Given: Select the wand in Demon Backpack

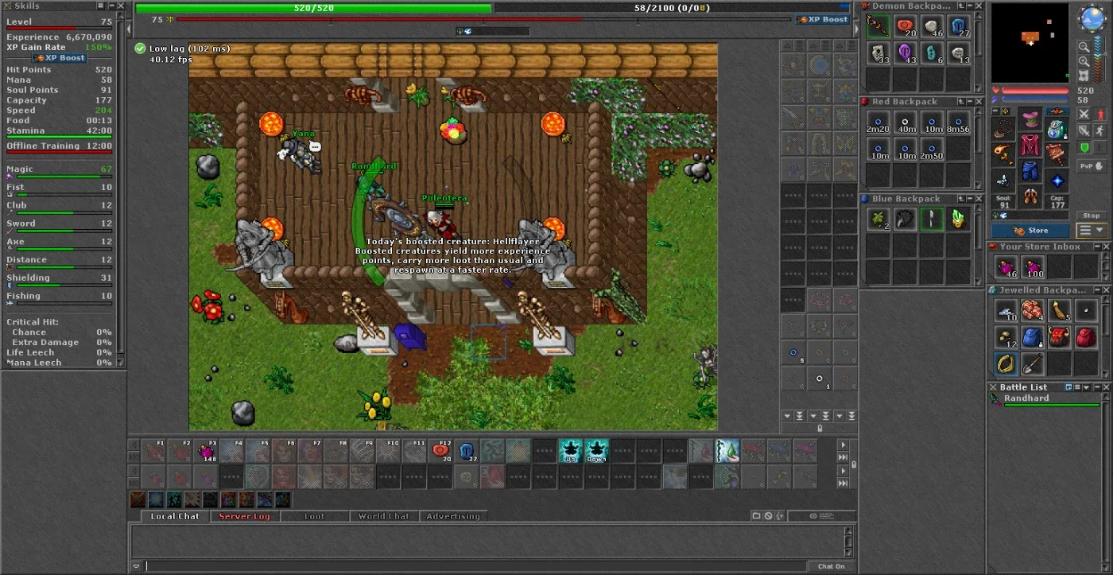Looking at the screenshot, I should pyautogui.click(x=878, y=26).
